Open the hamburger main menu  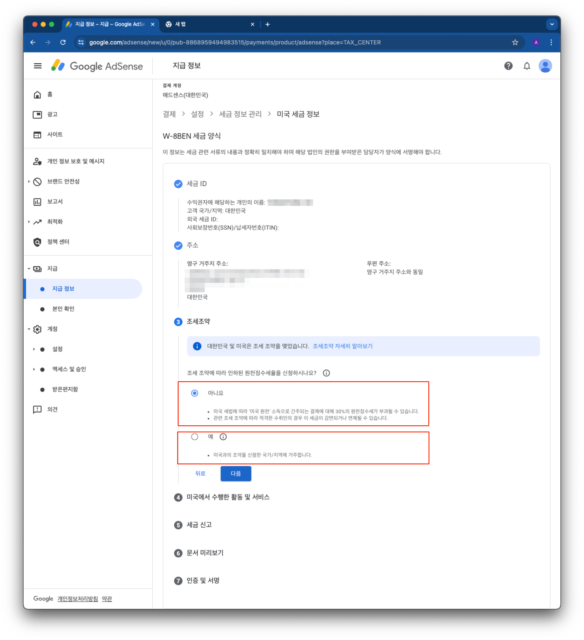[37, 66]
